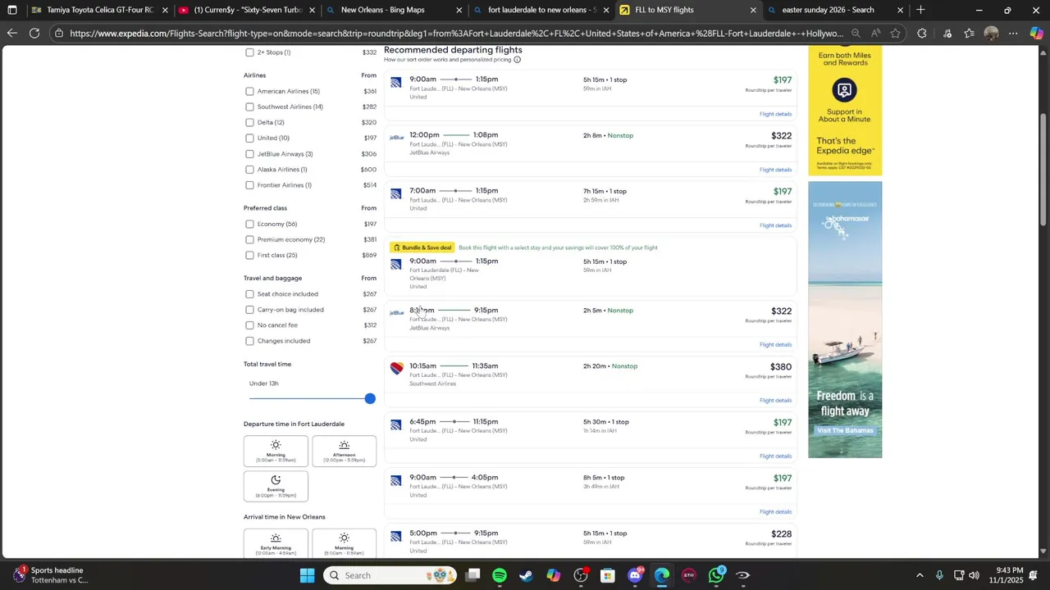
Task: Switch to the Curren$y Sixty-Seven Turbo tab
Action: (x=246, y=10)
